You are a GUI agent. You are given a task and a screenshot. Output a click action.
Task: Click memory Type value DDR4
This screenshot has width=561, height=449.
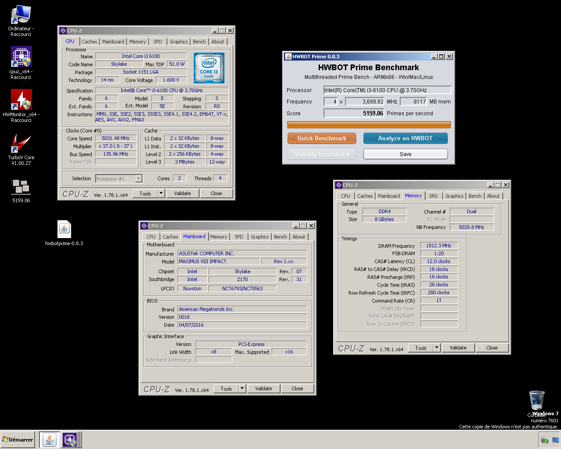(x=384, y=211)
